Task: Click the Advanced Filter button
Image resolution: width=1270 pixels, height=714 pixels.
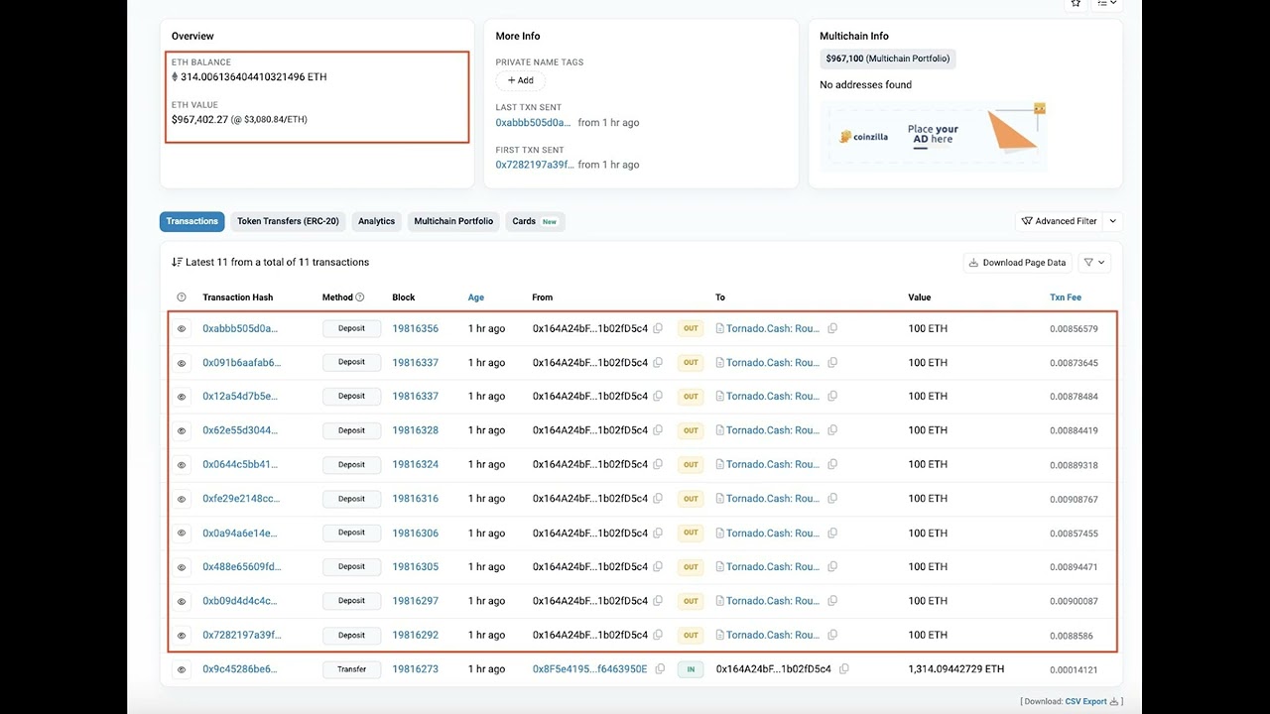Action: coord(1061,221)
